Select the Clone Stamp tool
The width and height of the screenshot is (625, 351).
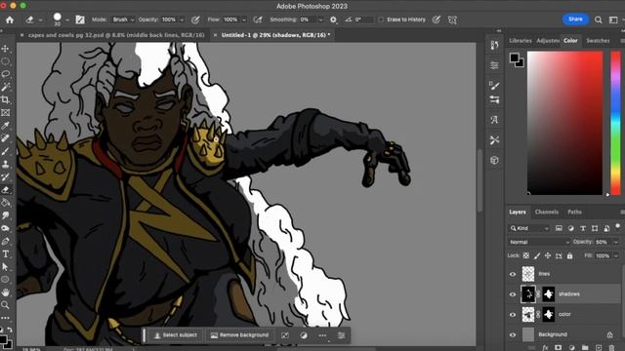(6, 164)
